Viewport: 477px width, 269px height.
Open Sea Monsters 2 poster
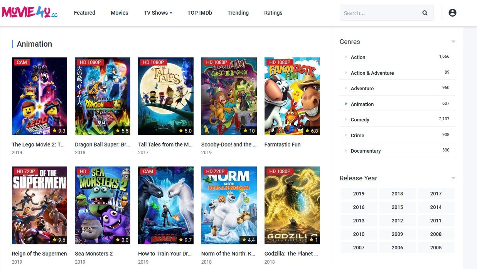pos(103,205)
